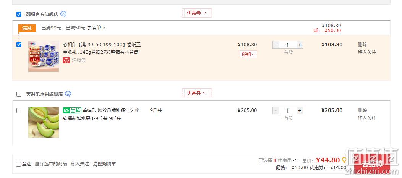Expand the 已选择 1 件商品 selected items arrow
Image resolution: width=402 pixels, height=178 pixels.
(295, 160)
